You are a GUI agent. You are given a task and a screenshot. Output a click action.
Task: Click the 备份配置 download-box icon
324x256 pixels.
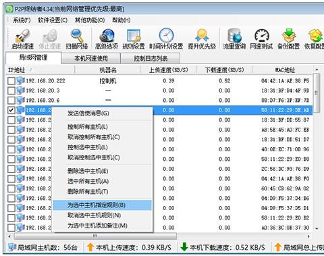click(x=289, y=35)
